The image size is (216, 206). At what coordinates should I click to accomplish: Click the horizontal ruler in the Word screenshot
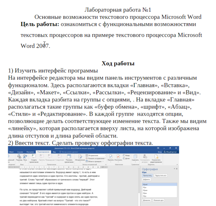coord(58,167)
